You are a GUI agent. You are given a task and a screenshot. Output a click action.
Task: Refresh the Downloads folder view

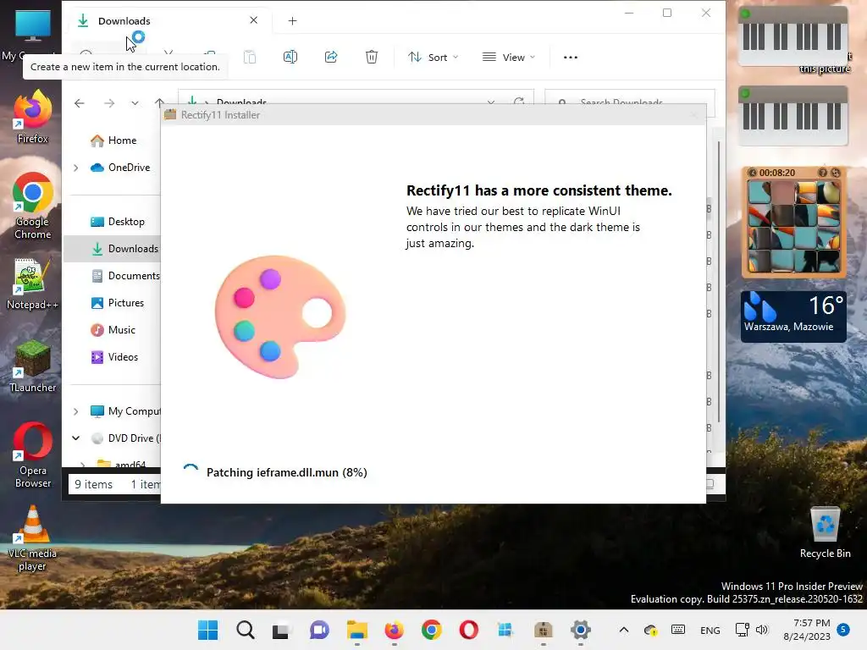[519, 102]
